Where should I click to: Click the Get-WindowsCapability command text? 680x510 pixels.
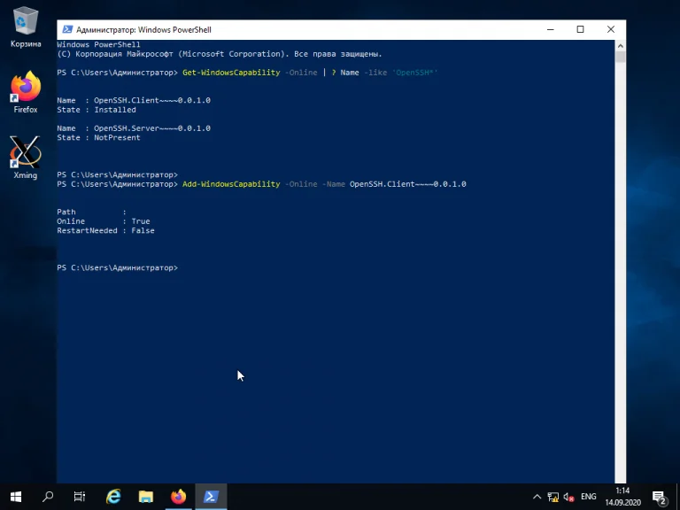(x=231, y=73)
